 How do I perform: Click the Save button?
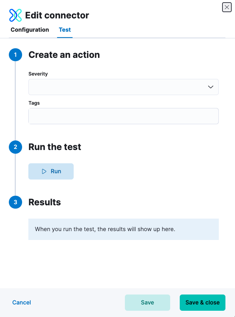click(x=147, y=302)
